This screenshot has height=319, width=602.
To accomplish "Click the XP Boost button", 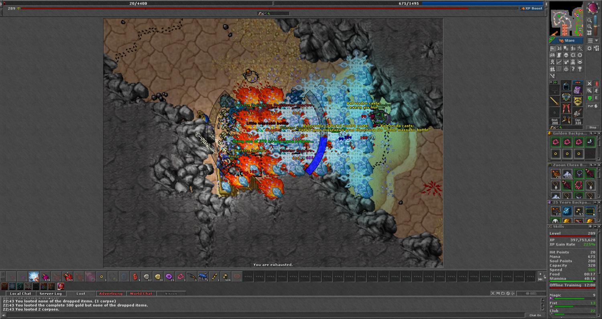I will [531, 8].
